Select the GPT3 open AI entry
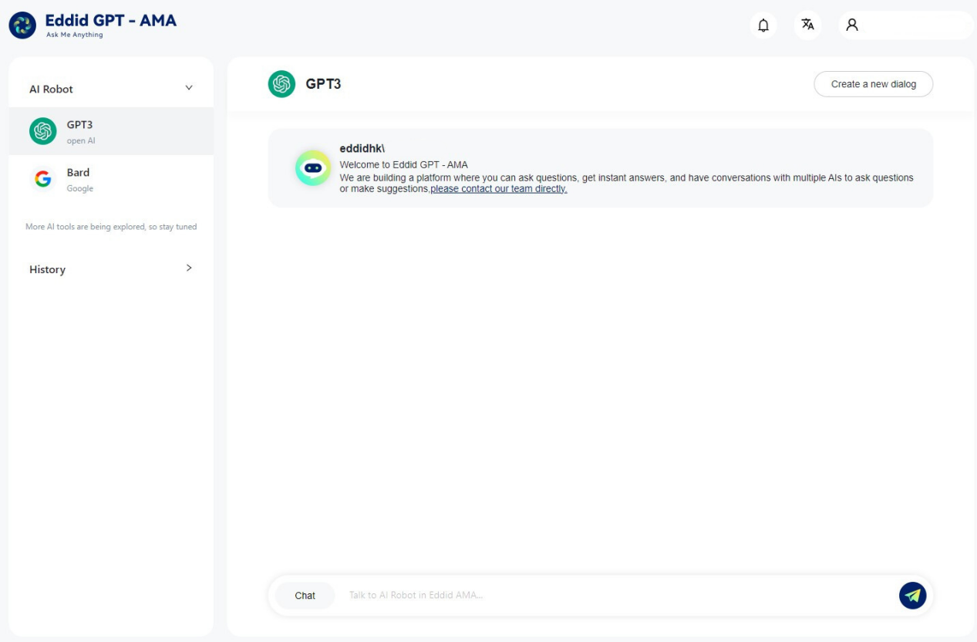This screenshot has width=977, height=642. tap(111, 131)
